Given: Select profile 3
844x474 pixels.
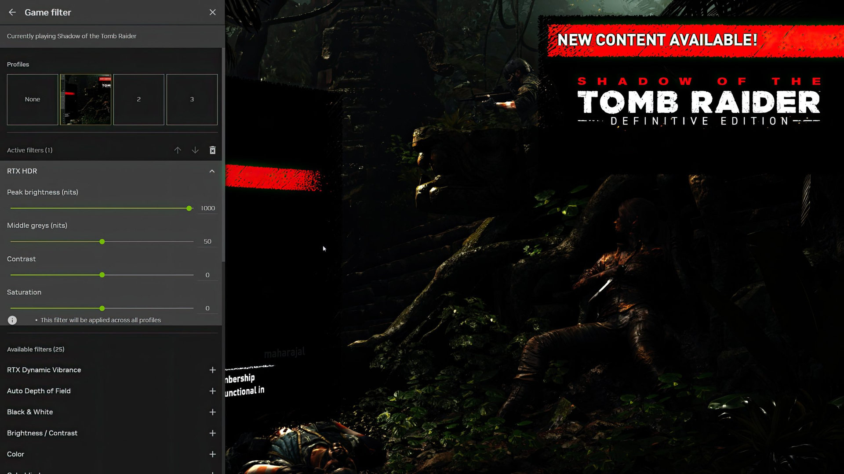Looking at the screenshot, I should click(192, 100).
